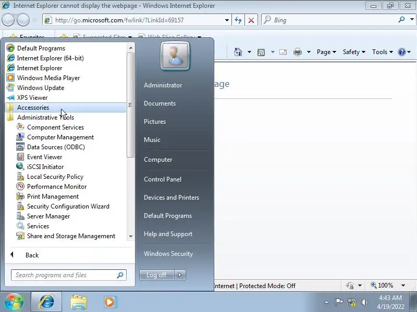Screen dimensions: 417x312
Task: Open Component Services
Action: [x=66, y=127]
